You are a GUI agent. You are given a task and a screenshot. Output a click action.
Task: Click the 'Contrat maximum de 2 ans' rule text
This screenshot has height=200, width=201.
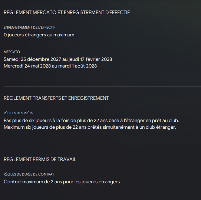click(62, 182)
